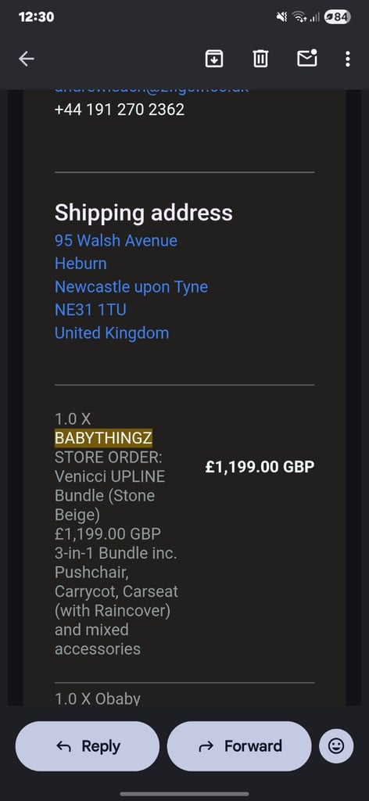Screen dimensions: 369x801
Task: Tap the Heburn address line link
Action: coord(81,264)
